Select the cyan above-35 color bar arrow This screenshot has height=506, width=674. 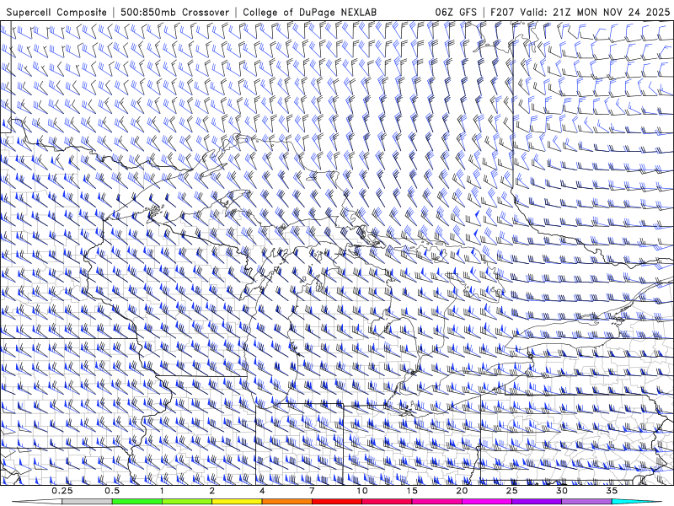pos(637,502)
